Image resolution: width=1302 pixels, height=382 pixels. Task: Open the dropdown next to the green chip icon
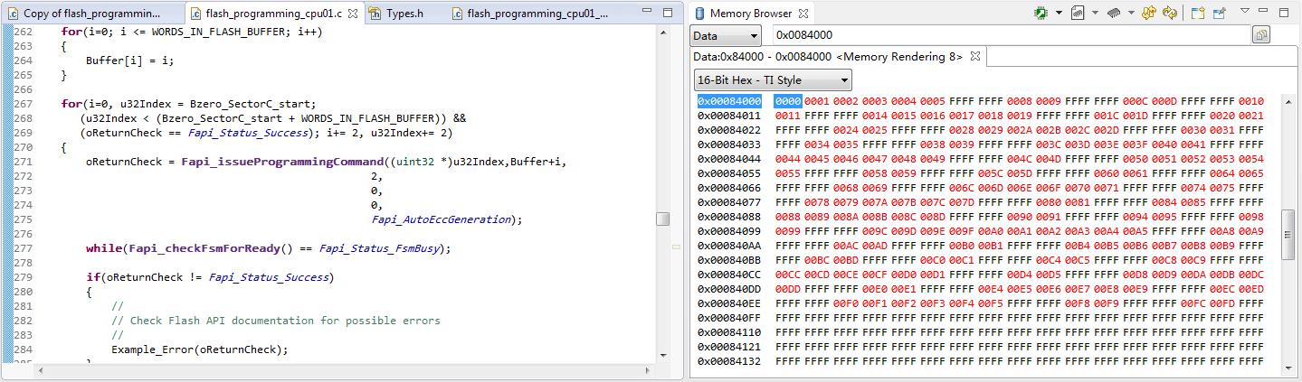tap(1058, 14)
